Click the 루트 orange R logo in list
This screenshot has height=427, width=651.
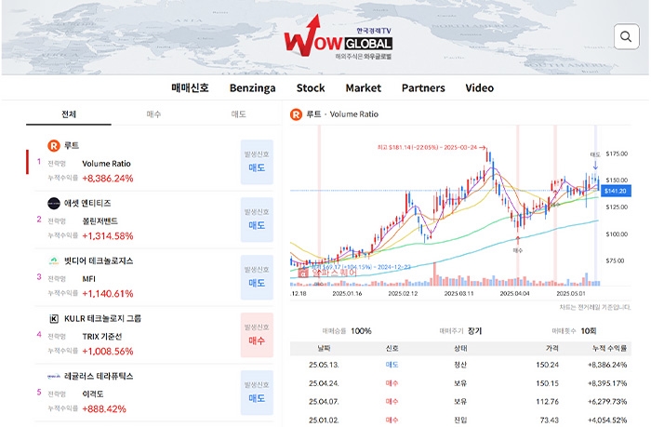[54, 146]
